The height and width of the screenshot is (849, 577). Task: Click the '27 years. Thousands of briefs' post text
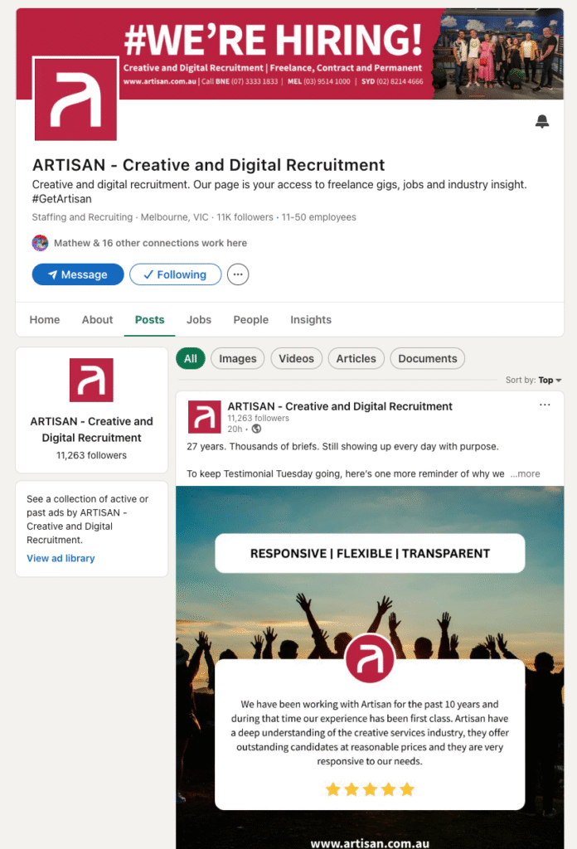point(342,447)
